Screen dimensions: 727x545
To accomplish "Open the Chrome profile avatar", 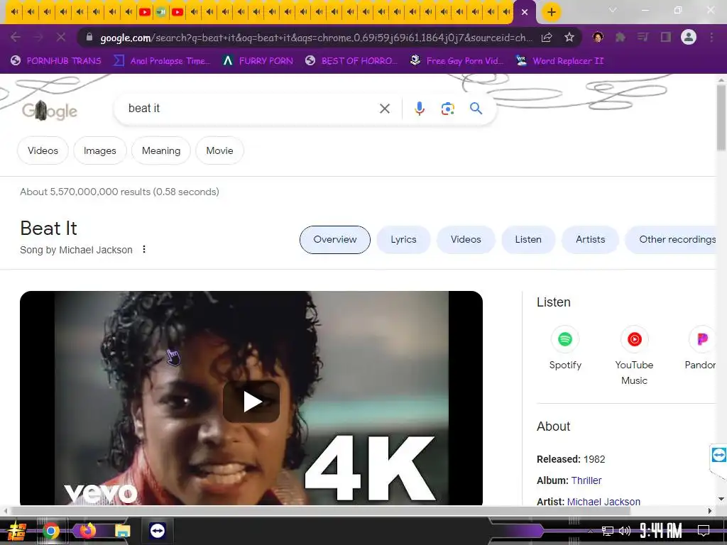I will [689, 37].
